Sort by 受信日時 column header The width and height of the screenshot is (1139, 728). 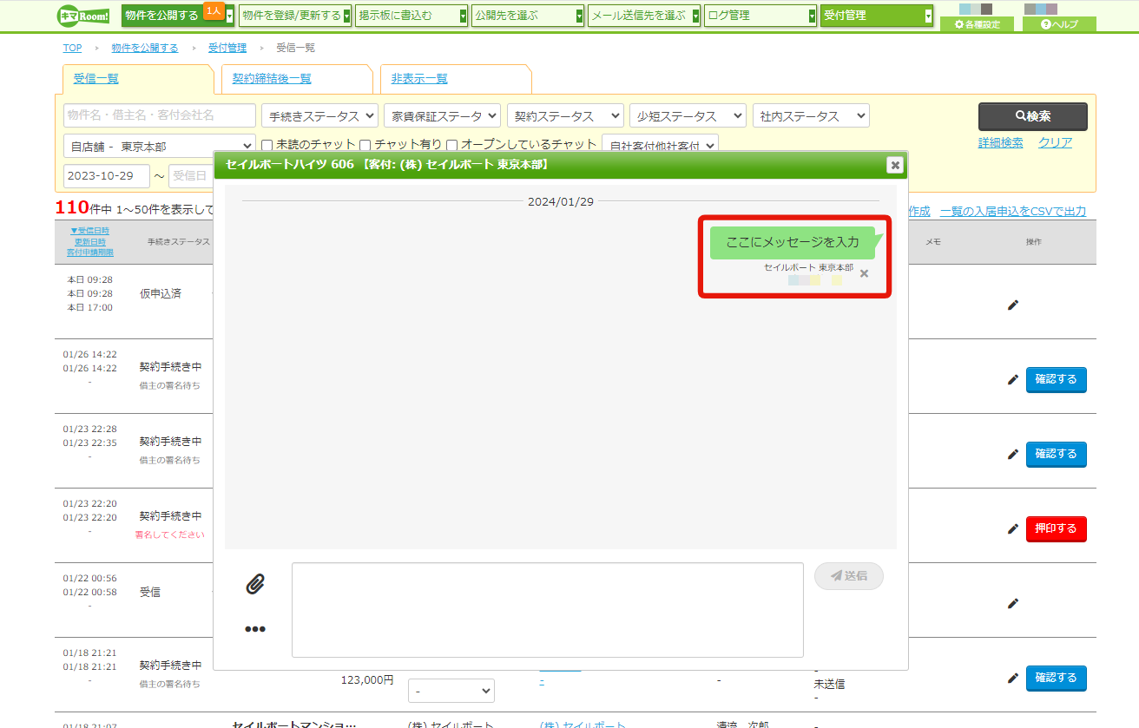tap(89, 231)
